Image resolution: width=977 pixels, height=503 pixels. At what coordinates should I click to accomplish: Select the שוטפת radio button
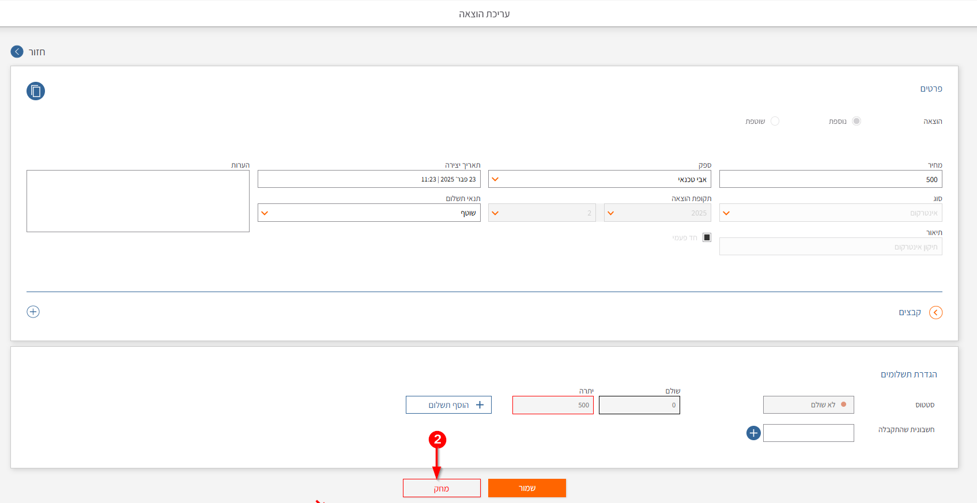[775, 121]
